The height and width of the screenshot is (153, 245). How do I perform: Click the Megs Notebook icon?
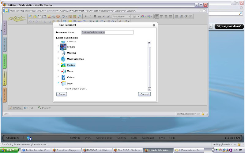(63, 59)
